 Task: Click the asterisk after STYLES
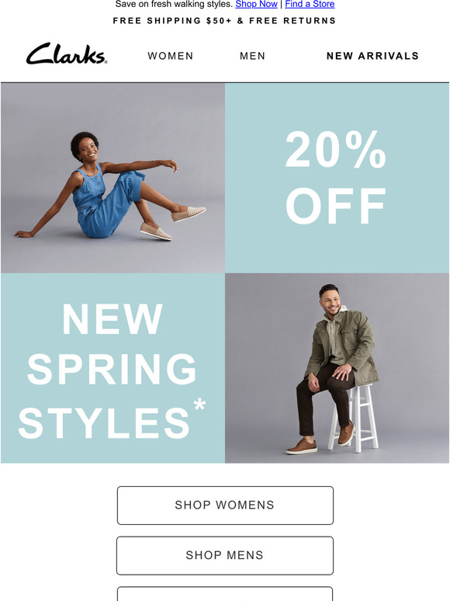point(200,405)
